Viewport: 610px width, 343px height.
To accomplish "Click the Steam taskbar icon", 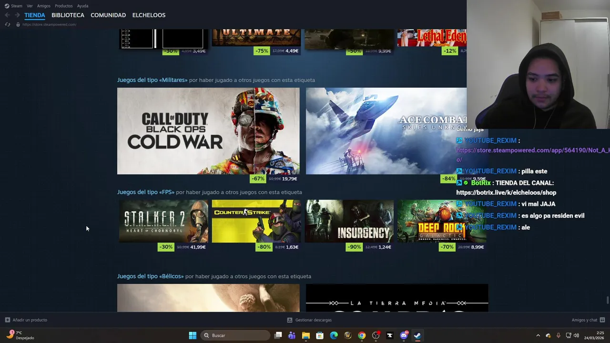I will coord(417,335).
